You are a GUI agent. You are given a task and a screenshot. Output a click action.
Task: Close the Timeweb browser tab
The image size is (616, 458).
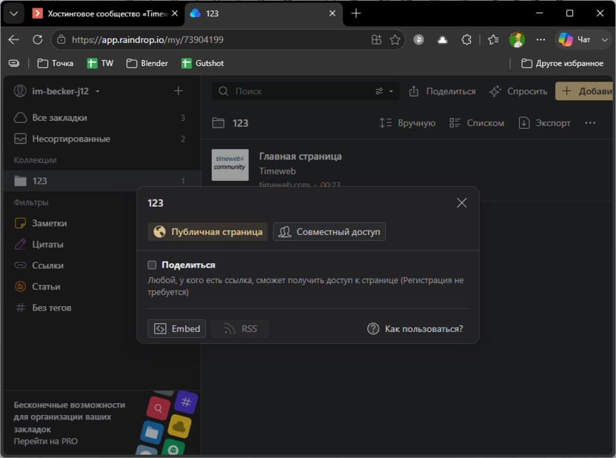175,14
